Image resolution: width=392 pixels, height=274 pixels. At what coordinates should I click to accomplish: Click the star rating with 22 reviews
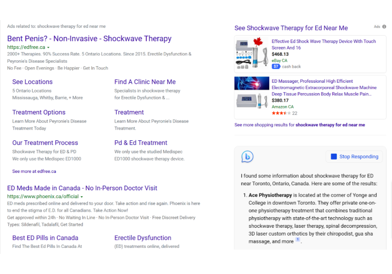(x=284, y=113)
